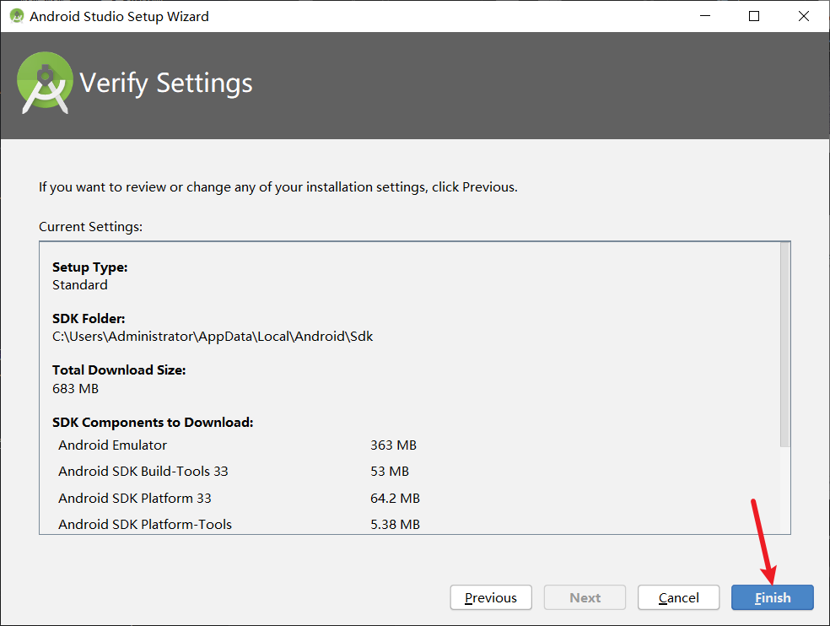Click the Finish button
The height and width of the screenshot is (626, 830).
772,597
